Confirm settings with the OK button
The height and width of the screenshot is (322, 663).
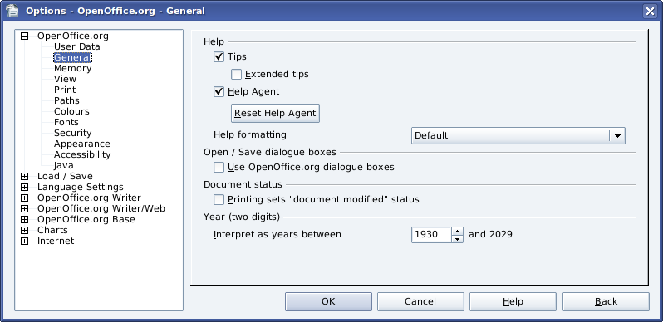point(328,302)
